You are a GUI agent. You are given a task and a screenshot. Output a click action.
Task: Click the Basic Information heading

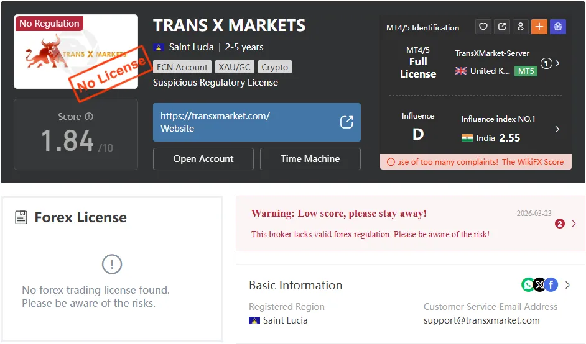click(x=295, y=285)
